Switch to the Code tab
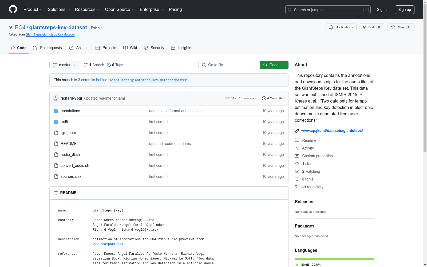Image resolution: width=427 pixels, height=267 pixels. tap(19, 48)
